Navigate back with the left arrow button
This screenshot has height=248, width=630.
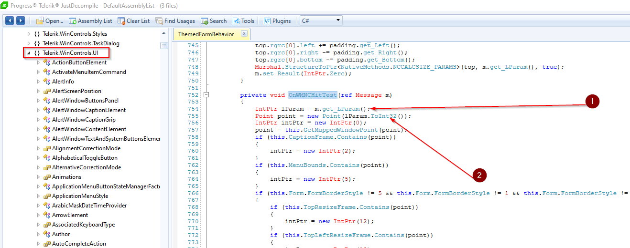pos(10,21)
